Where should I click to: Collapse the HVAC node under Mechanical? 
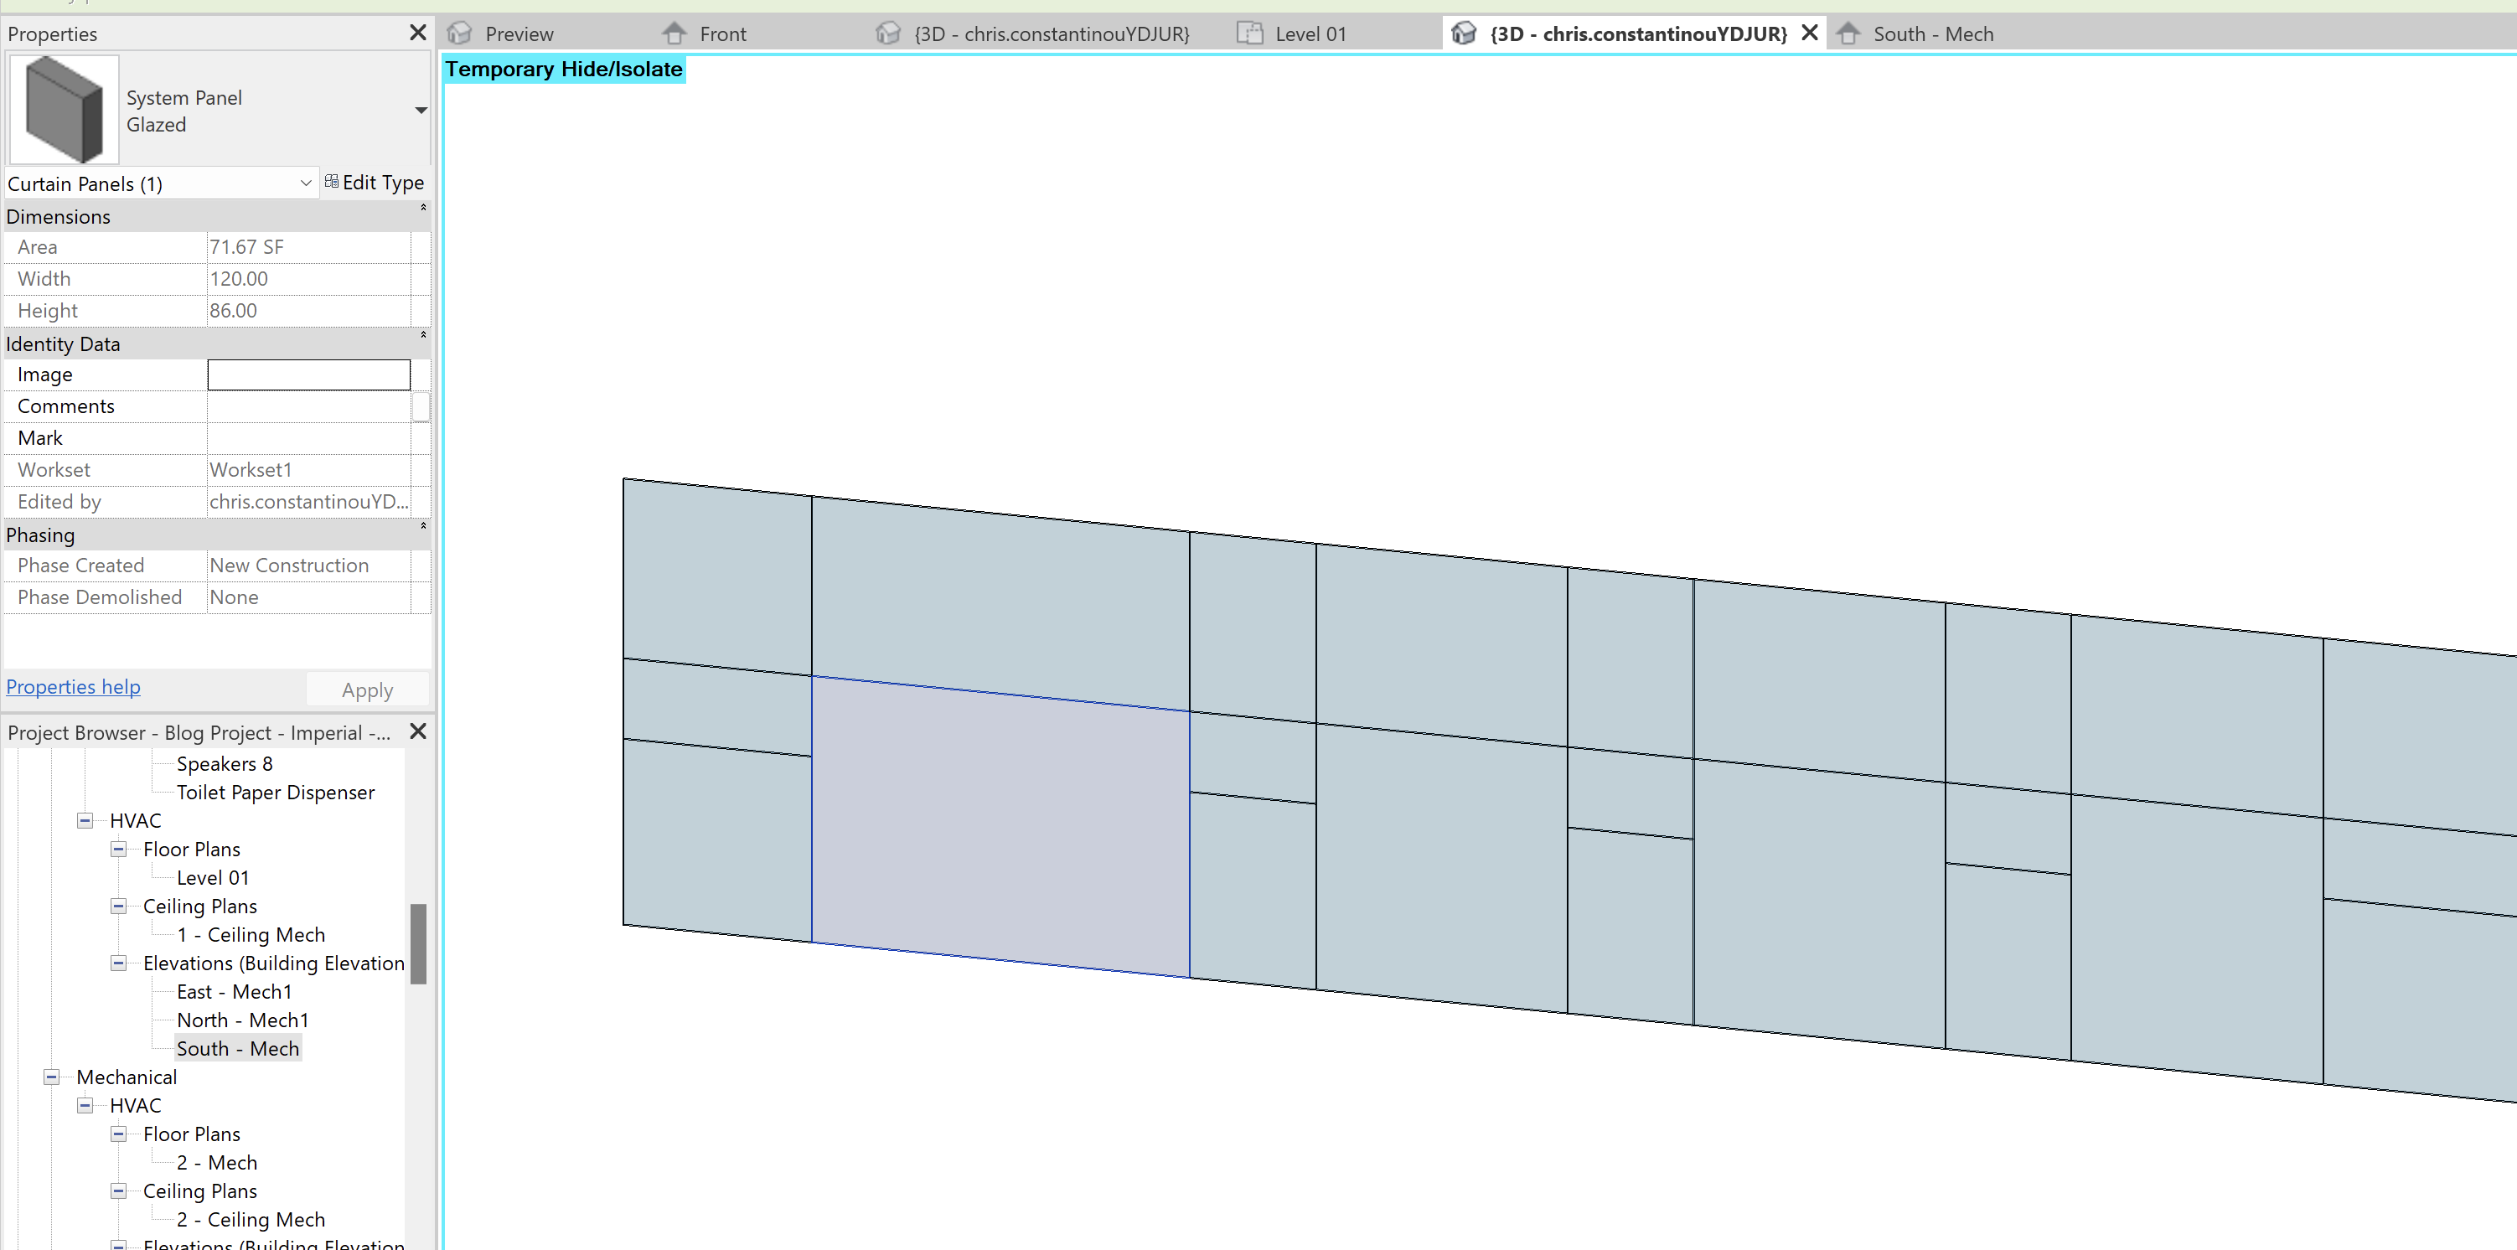(85, 1104)
